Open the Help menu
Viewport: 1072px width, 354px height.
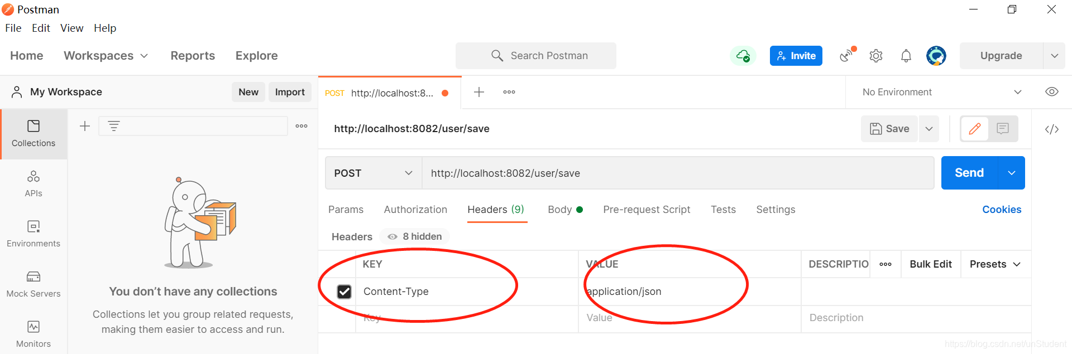pyautogui.click(x=105, y=28)
